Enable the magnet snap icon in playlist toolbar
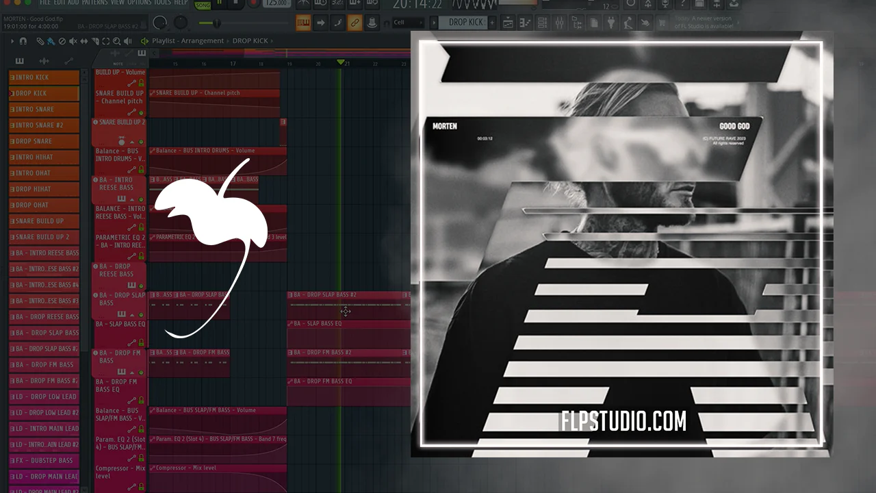Screen dimensions: 876x493 pos(23,41)
